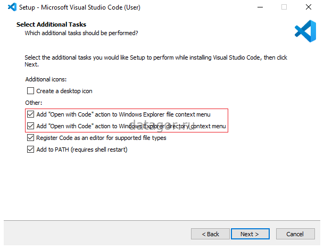Click the window title 'Setup - Microsoft Visual Studio Code (User)'

point(80,7)
